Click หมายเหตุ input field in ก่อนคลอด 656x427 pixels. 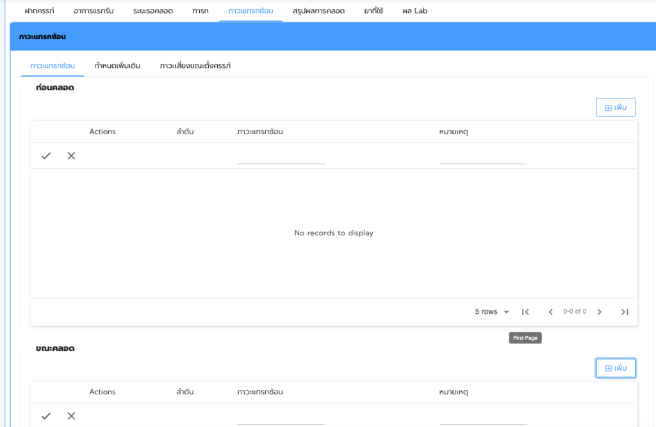pyautogui.click(x=482, y=157)
